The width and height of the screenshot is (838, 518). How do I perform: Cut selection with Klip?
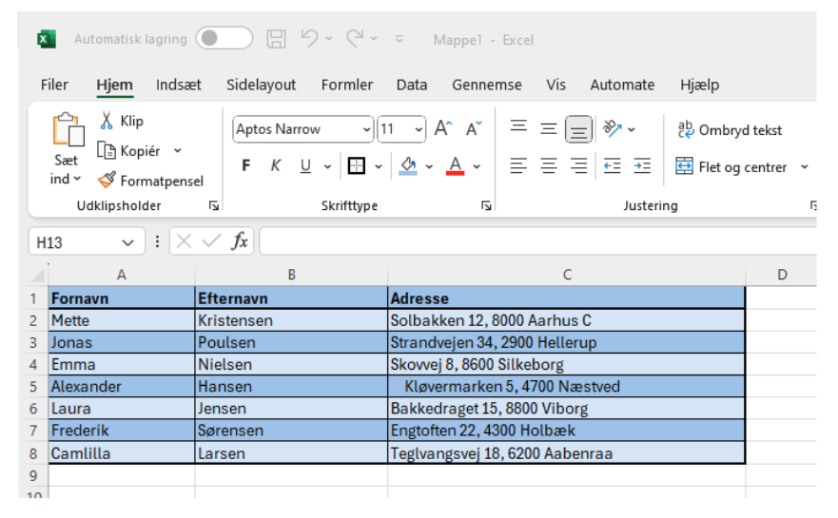point(122,122)
